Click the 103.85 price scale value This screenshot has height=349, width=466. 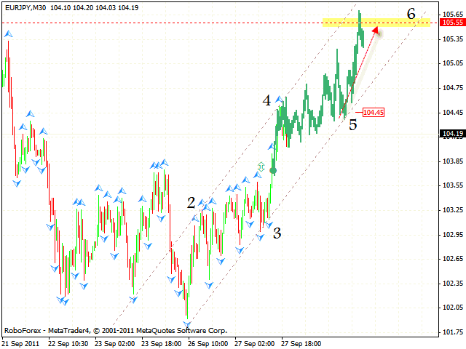click(x=453, y=161)
